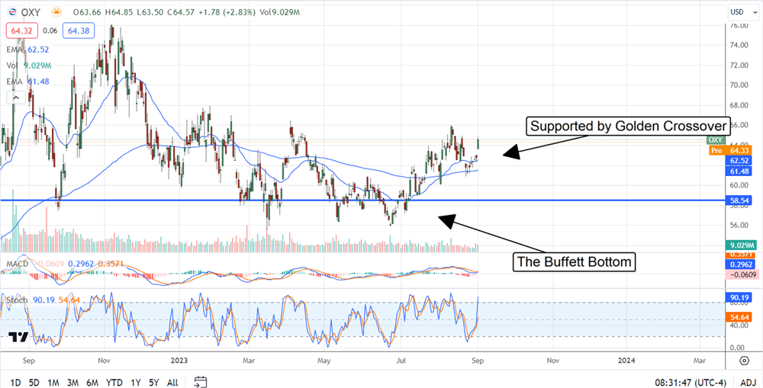
Task: Click the orange Pre 64.33 price label
Action: point(732,150)
